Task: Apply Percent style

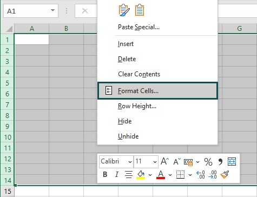Action: [208, 162]
